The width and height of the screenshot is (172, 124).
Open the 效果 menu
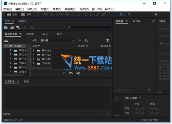click(57, 9)
